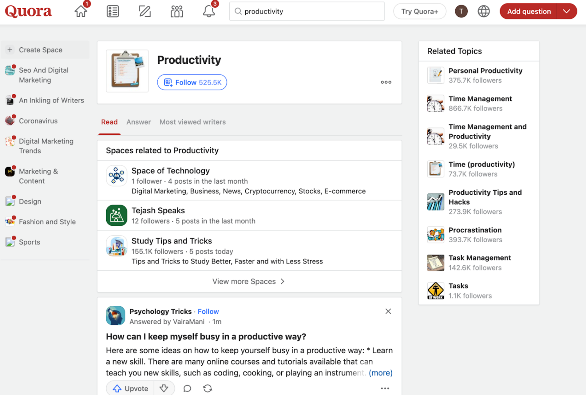Viewport: 586px width, 395px height.
Task: Open the Quora home feed icon
Action: coord(81,11)
